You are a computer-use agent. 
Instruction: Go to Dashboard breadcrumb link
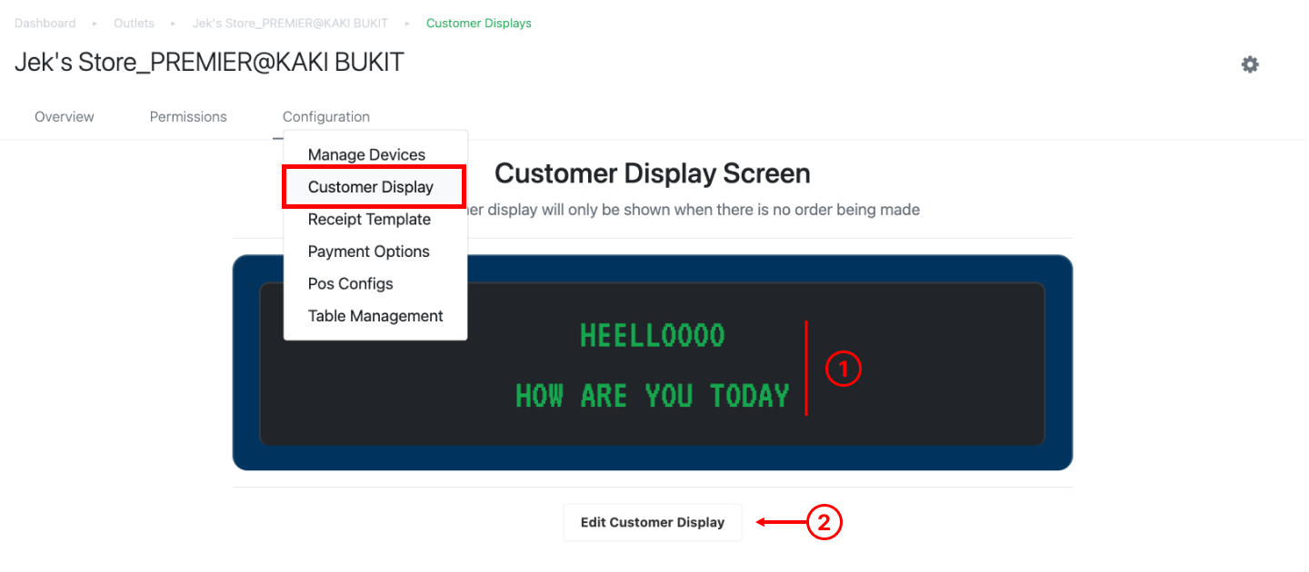[45, 23]
